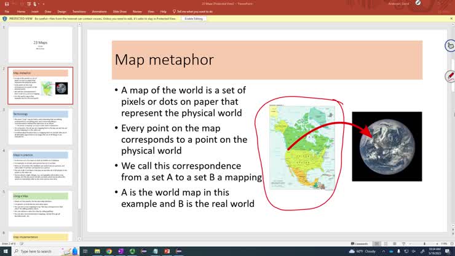Click the Tell me what you want to do box

(x=192, y=12)
